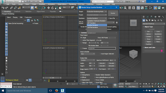
Task: Apply the 320x240 output size preset
Action: click(102, 63)
